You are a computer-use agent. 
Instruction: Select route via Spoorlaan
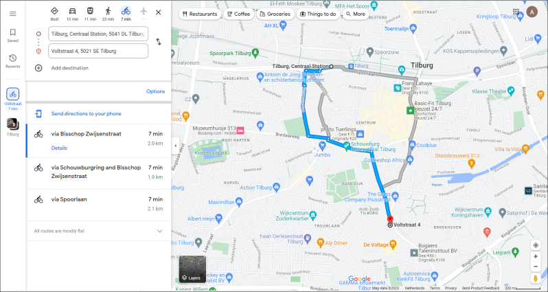[x=99, y=204]
